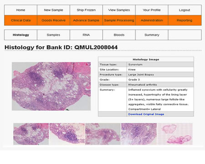Go to the Home menu item
Screen dimensions: 205x164
(20, 10)
